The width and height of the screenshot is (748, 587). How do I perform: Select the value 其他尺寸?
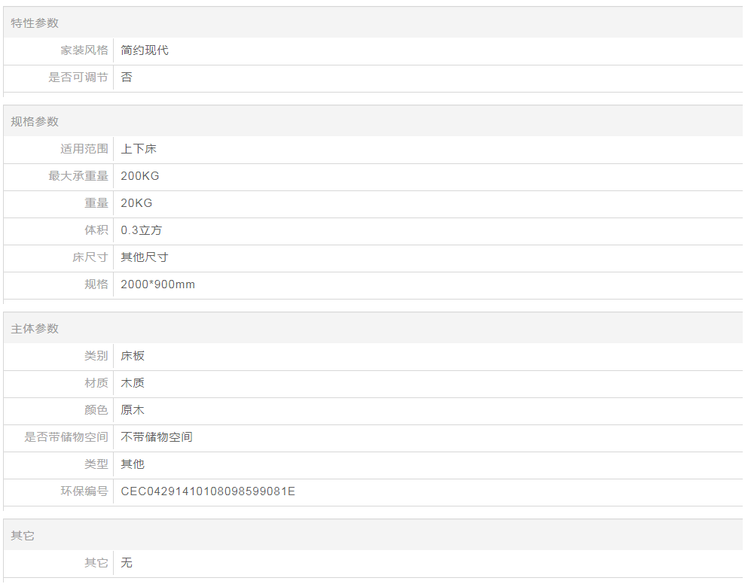click(145, 257)
